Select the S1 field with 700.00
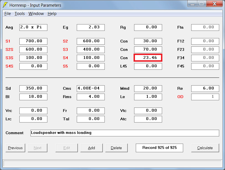This screenshot has height=170, width=225. click(33, 41)
